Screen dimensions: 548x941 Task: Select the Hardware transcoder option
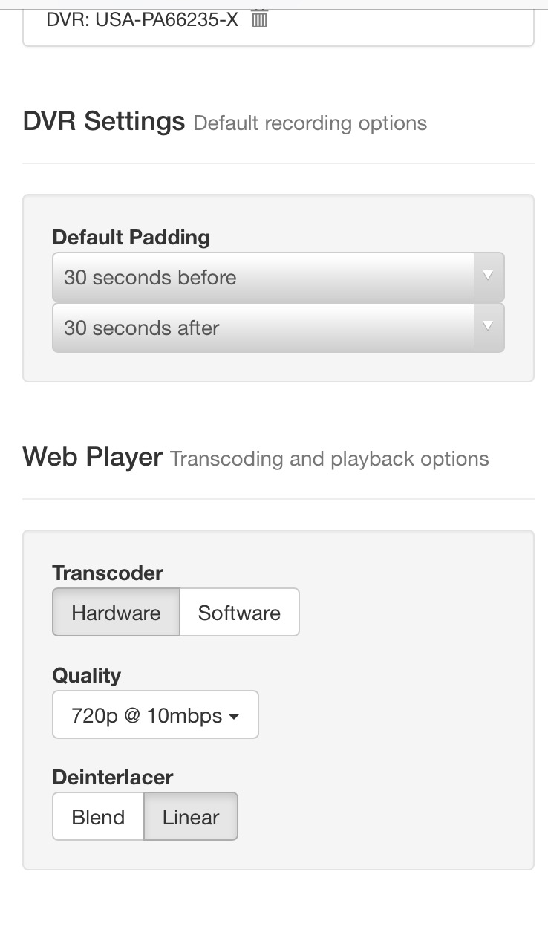click(116, 613)
